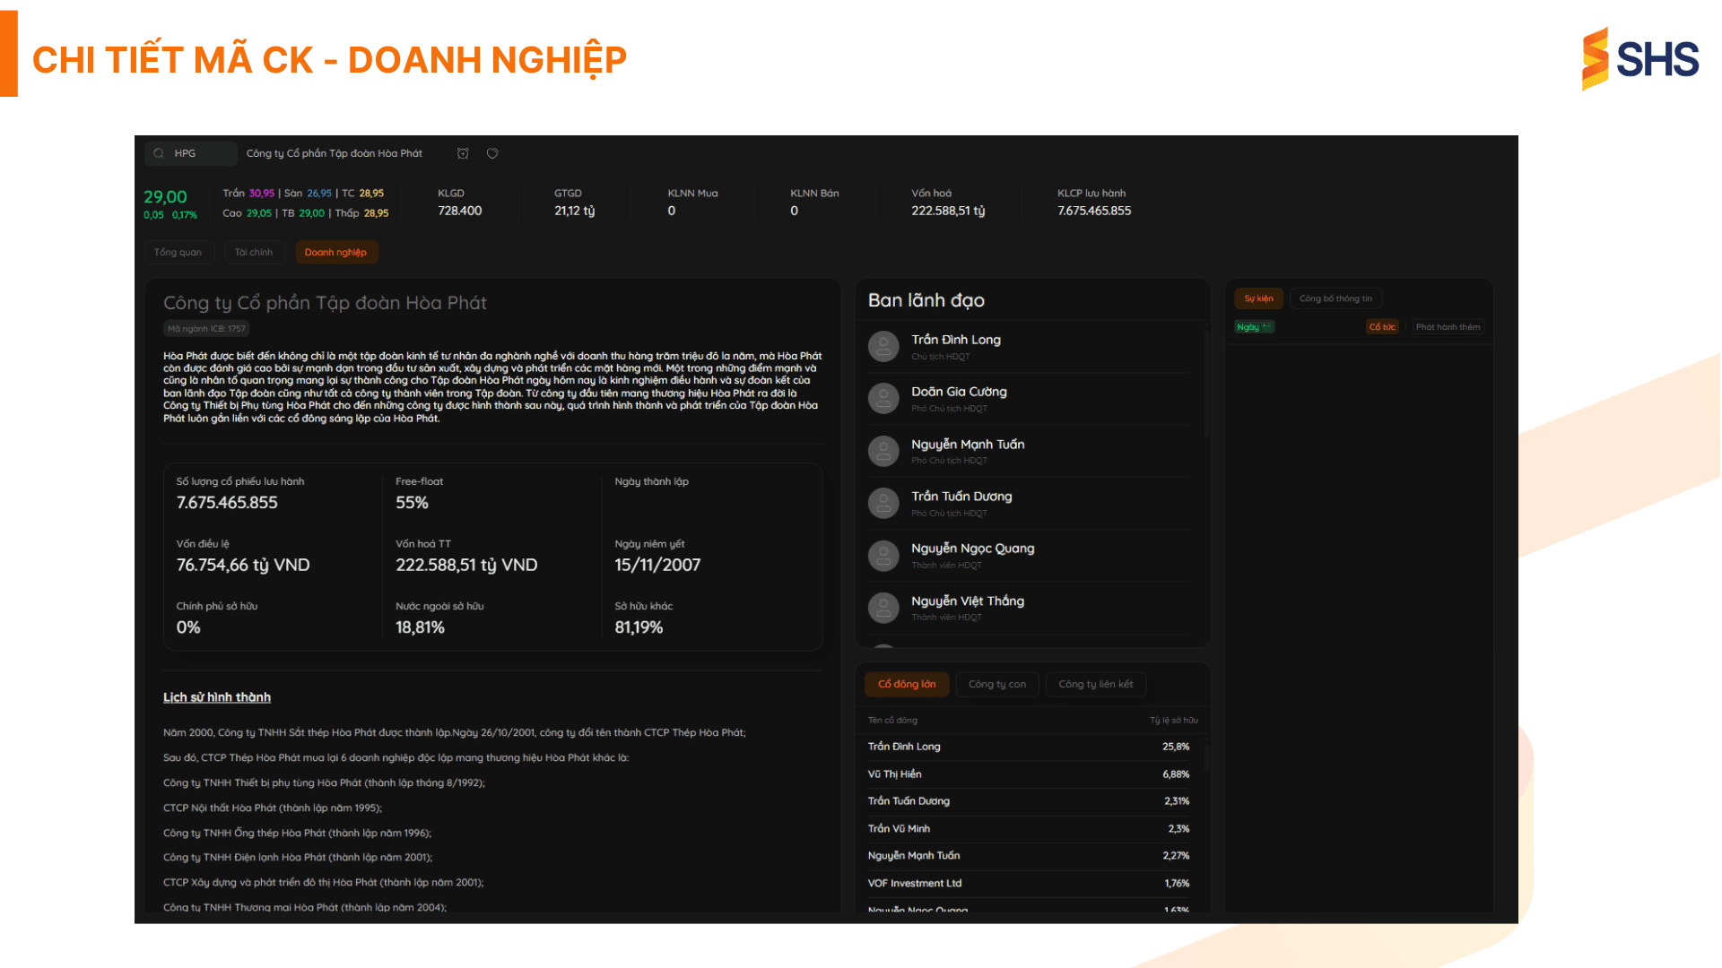Click the alarm alert icon beside company name
This screenshot has width=1722, height=968.
tap(463, 153)
